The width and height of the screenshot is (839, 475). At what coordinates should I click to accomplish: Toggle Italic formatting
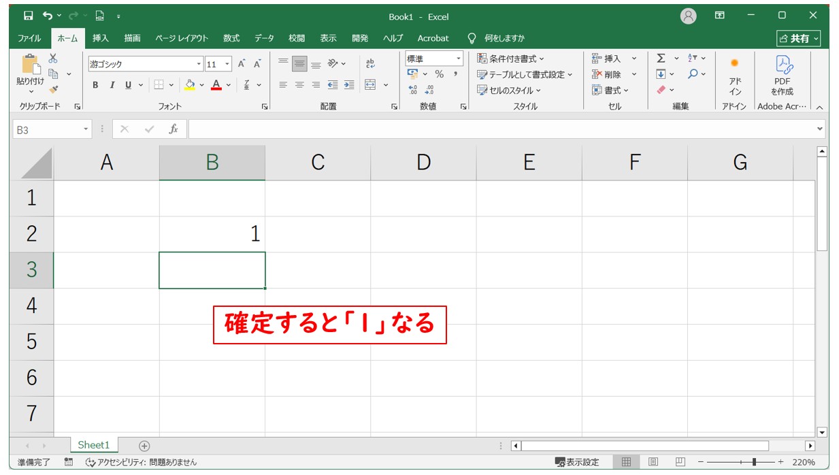point(112,85)
